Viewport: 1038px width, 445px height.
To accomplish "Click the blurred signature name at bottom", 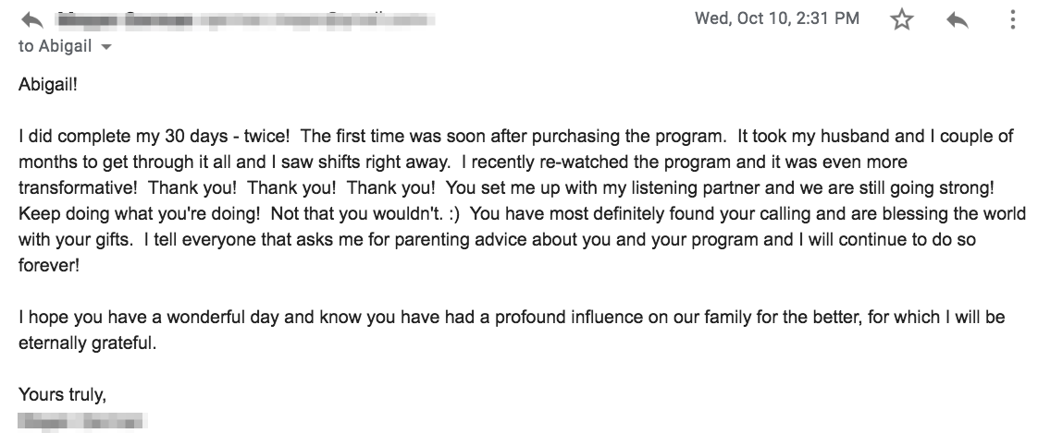I will 82,422.
